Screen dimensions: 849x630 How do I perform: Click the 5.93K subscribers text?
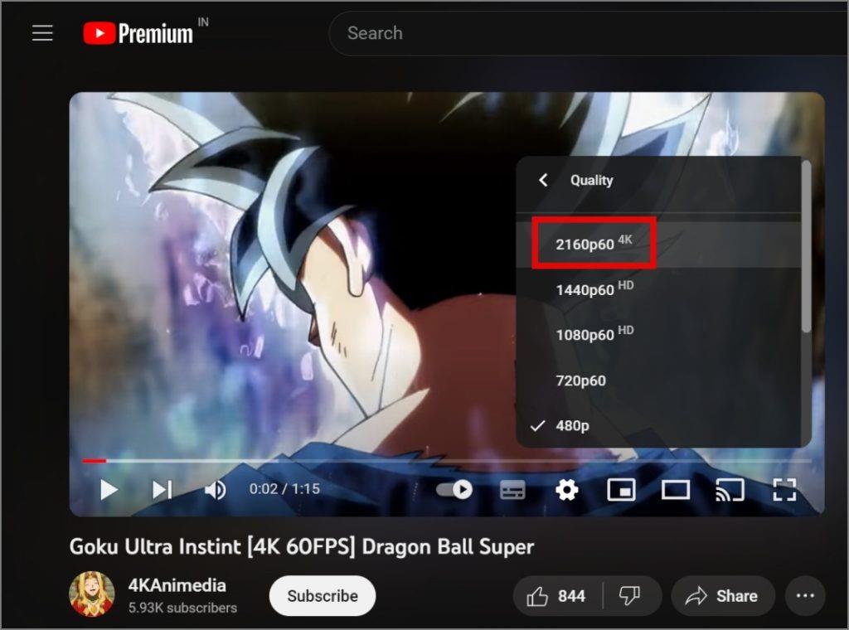(182, 608)
